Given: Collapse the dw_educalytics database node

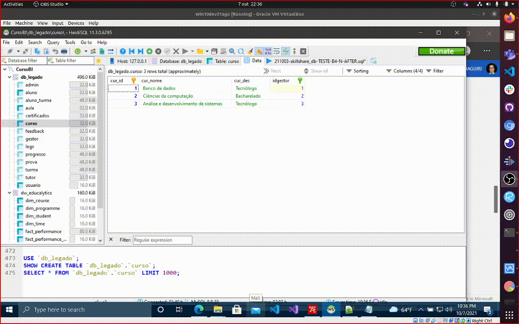Looking at the screenshot, I should 9,193.
